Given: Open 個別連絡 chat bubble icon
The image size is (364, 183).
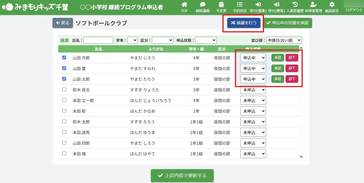Looking at the screenshot, I should [202, 5].
